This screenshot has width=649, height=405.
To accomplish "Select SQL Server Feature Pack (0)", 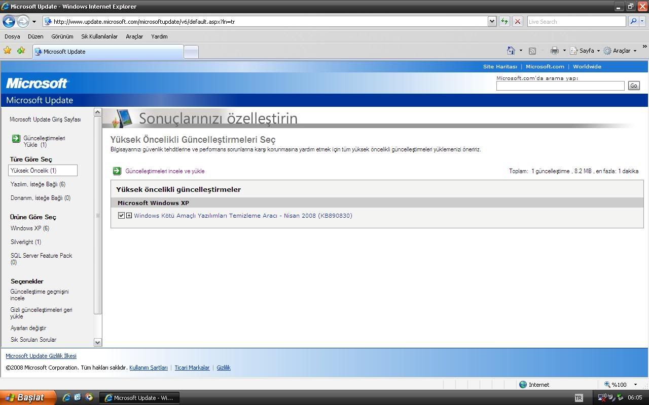I will click(42, 259).
